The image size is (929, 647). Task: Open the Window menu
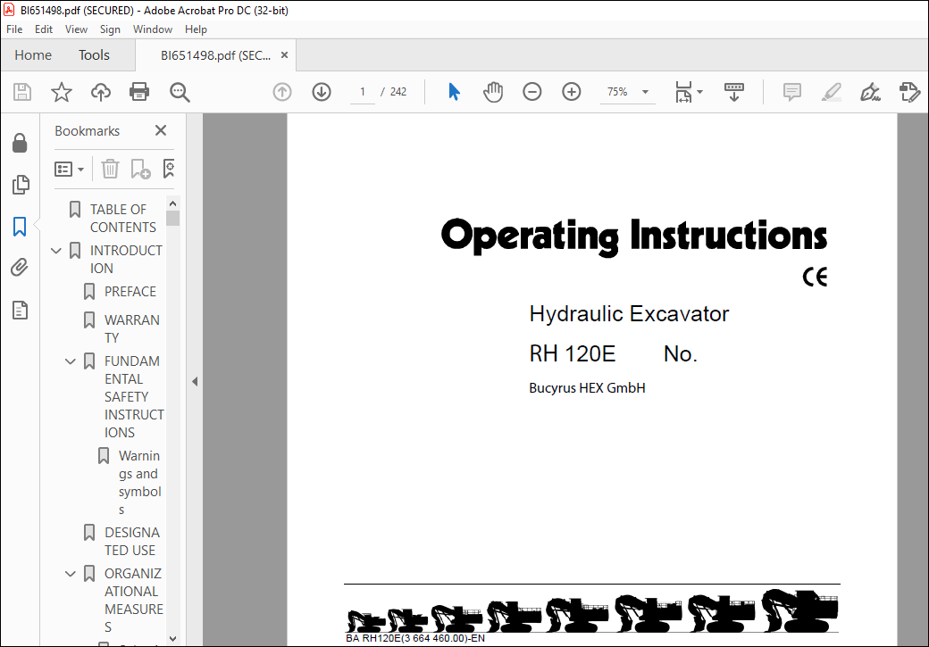tap(152, 29)
